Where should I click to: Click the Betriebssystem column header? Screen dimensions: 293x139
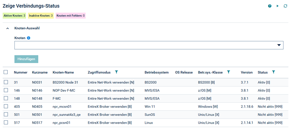(156, 72)
